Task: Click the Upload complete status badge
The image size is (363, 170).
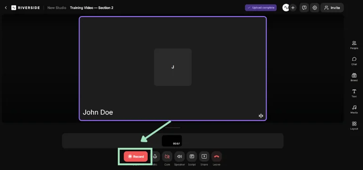Action: point(261,8)
